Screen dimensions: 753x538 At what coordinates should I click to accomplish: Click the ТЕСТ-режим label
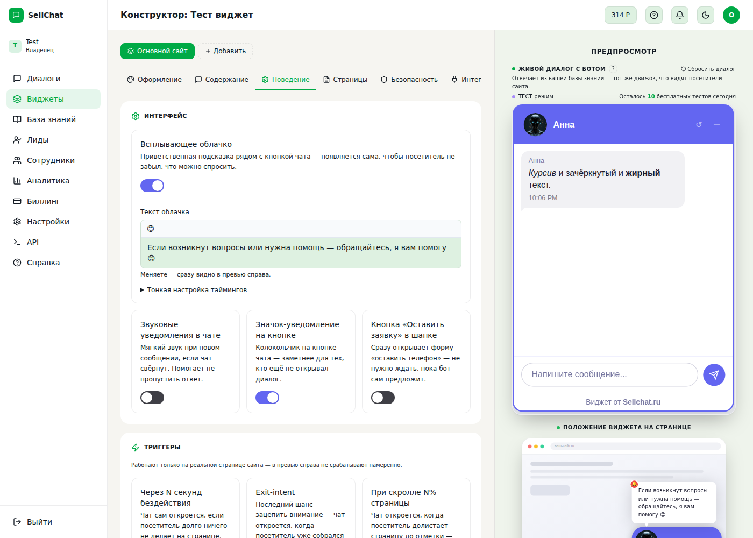536,97
